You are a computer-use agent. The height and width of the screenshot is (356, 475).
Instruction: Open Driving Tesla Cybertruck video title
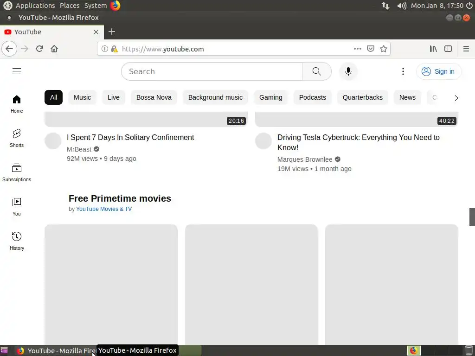point(359,142)
